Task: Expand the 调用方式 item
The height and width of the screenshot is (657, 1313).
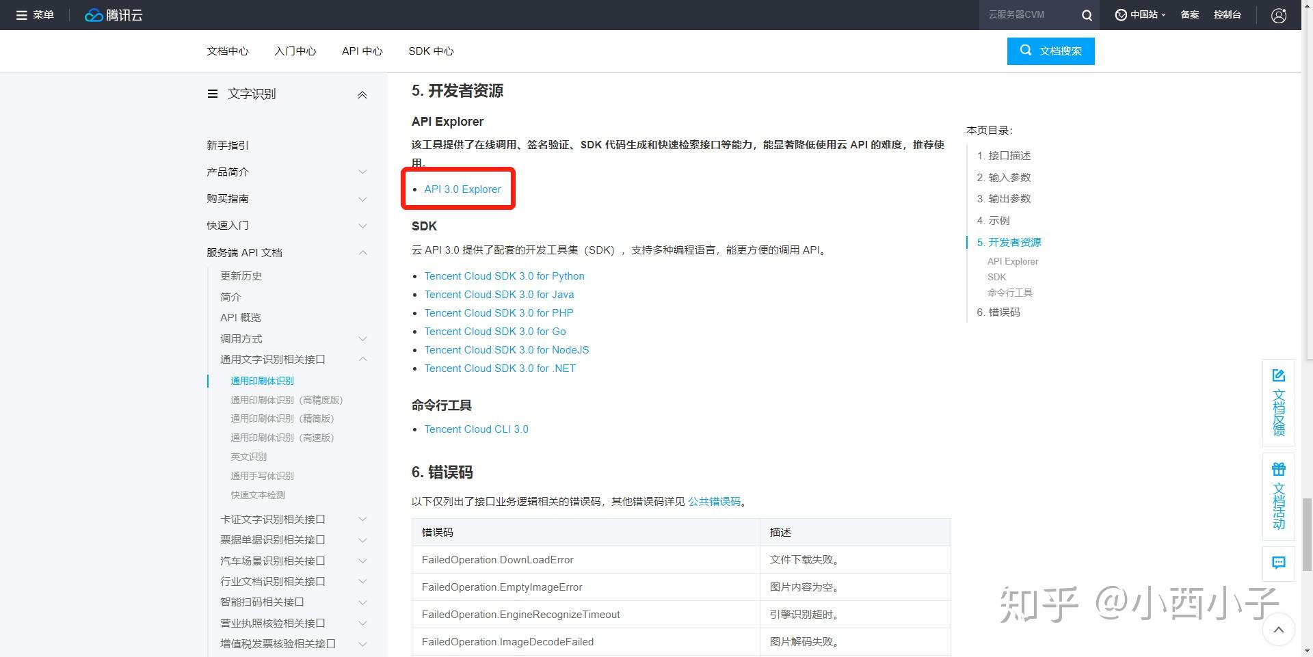Action: tap(362, 339)
